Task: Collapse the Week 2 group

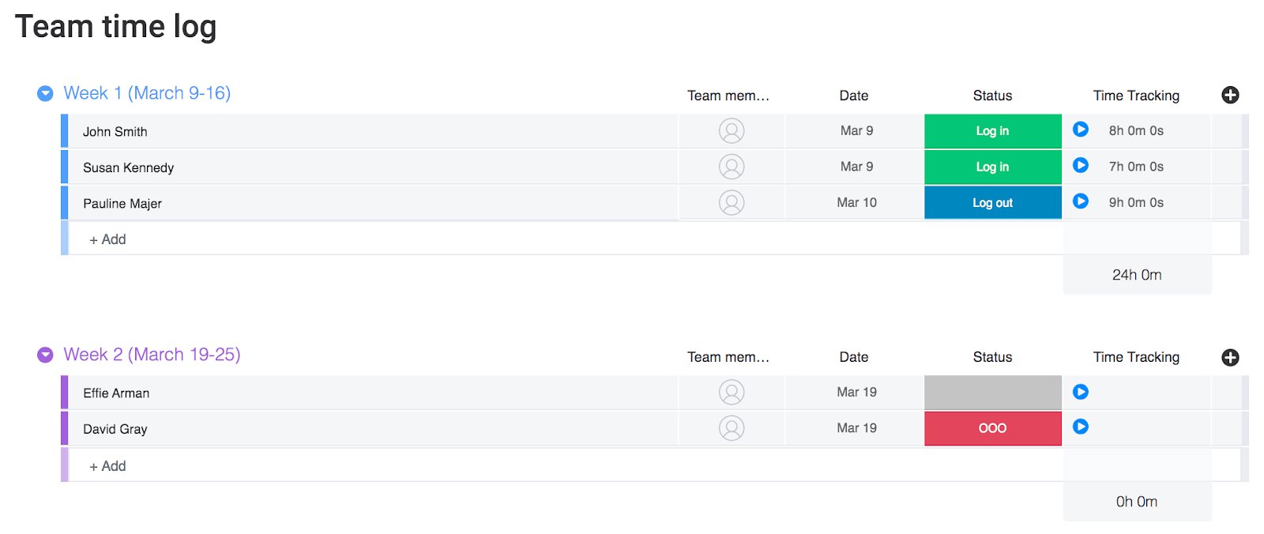Action: click(x=45, y=355)
